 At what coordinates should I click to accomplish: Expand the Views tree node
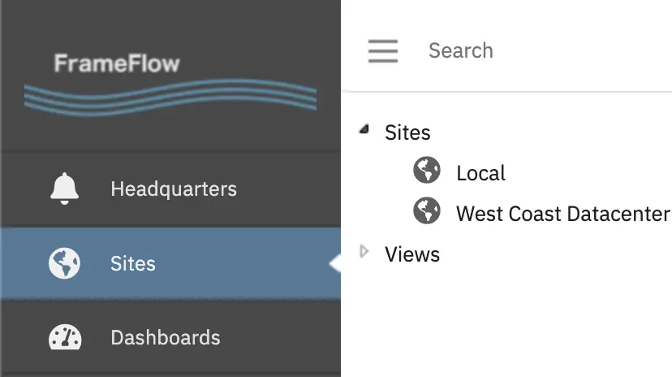[364, 251]
